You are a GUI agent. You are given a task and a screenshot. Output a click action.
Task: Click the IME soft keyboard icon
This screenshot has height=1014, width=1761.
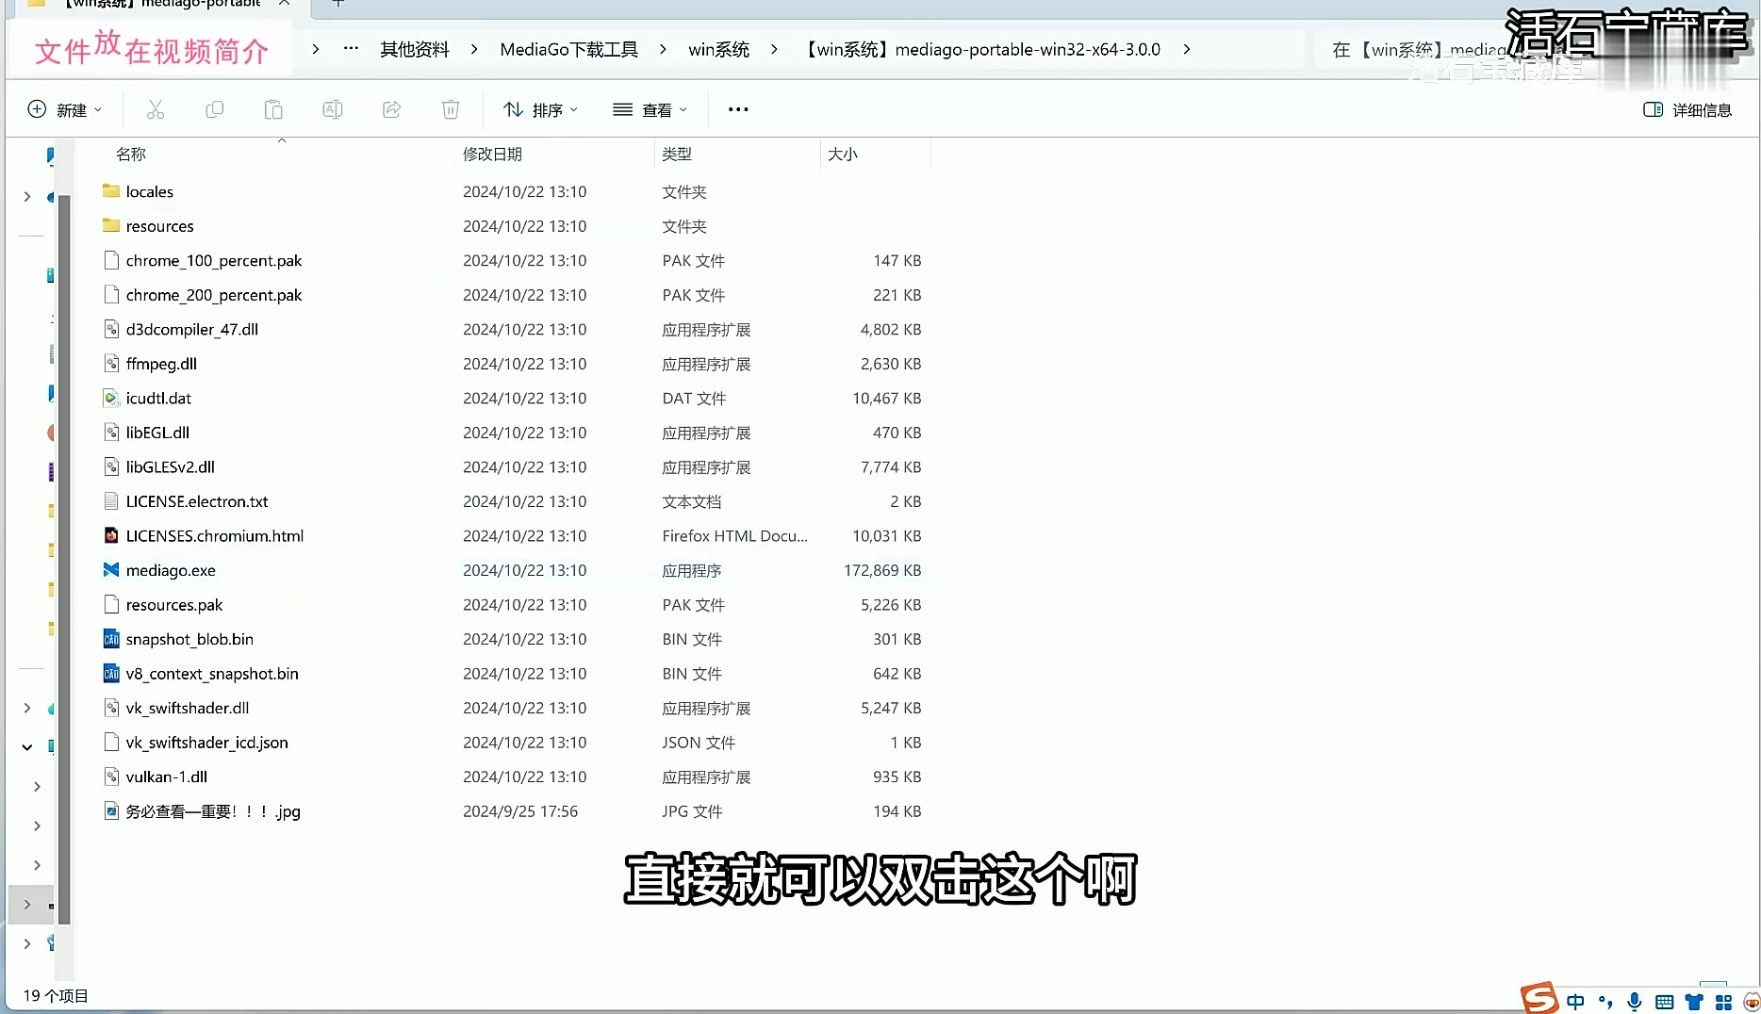tap(1665, 1002)
